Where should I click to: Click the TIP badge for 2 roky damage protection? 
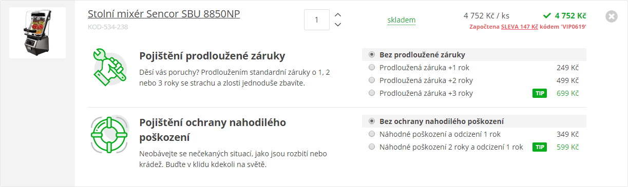pyautogui.click(x=540, y=147)
